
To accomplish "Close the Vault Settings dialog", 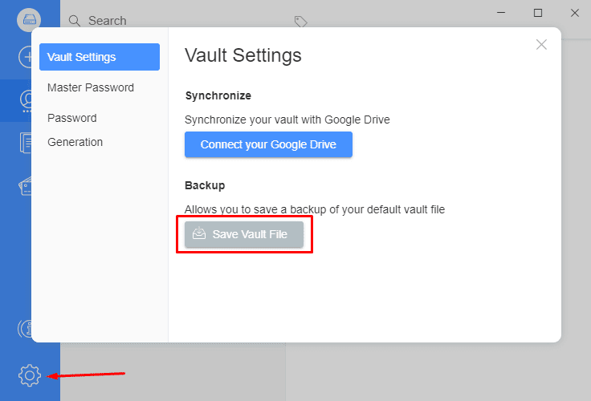I will coord(541,44).
